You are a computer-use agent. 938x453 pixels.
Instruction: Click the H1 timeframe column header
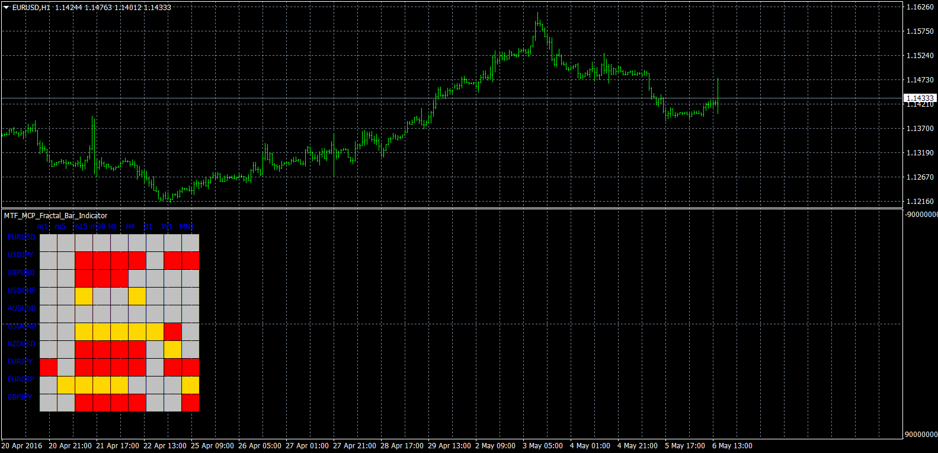click(x=113, y=226)
